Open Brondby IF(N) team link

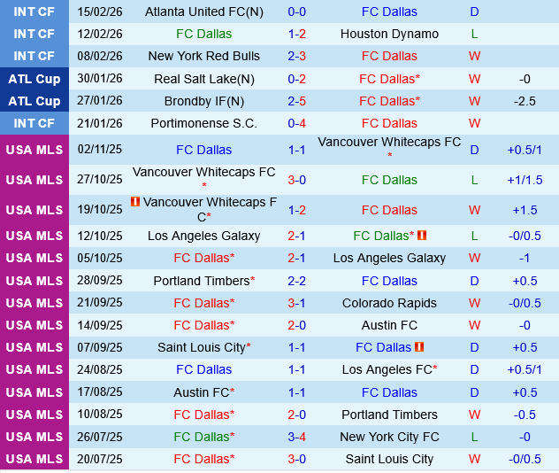pyautogui.click(x=203, y=101)
